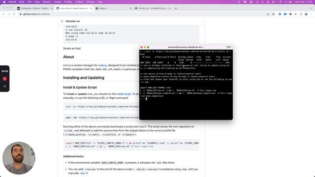The image size is (315, 177).
Task: Open the iTerm2 menu
Action: point(12,2)
